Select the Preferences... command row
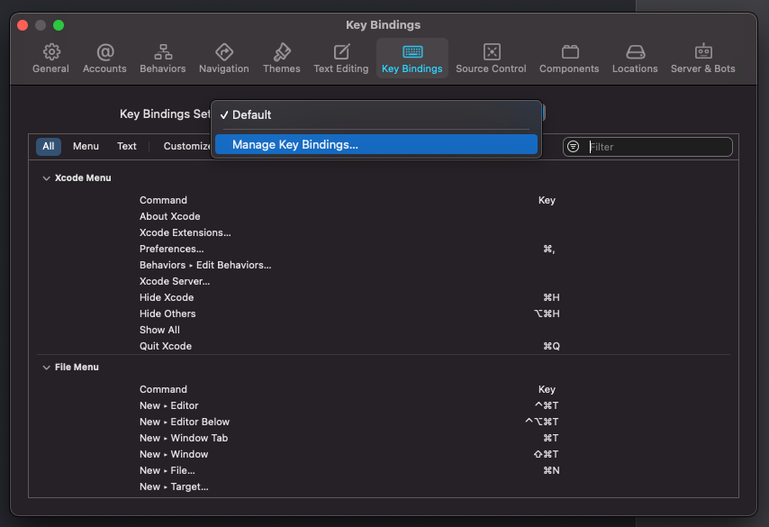769x527 pixels. click(x=383, y=249)
